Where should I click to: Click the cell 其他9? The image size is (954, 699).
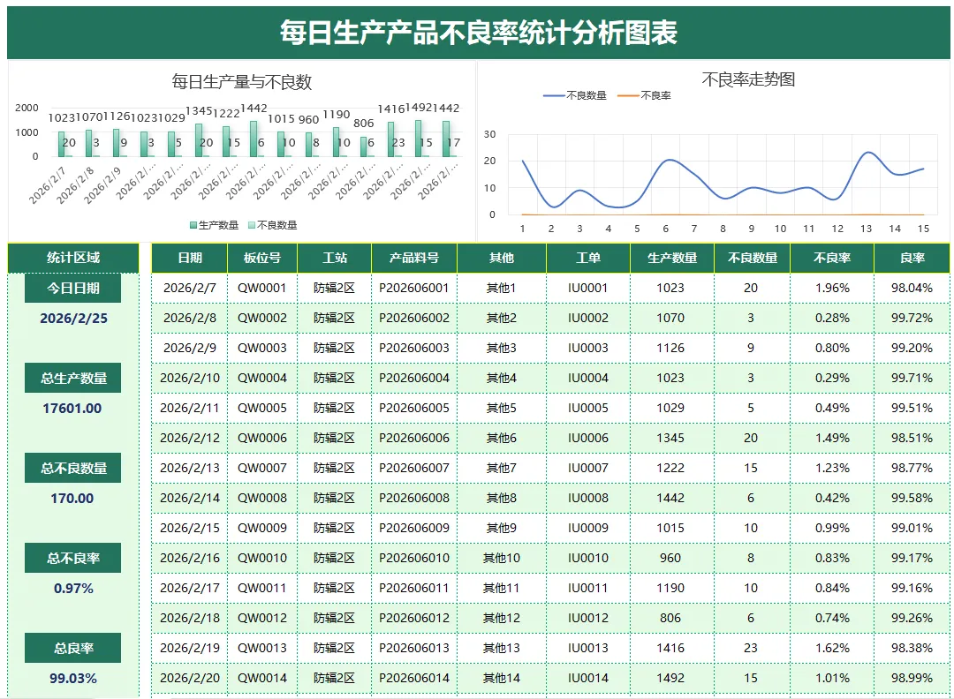[x=502, y=528]
